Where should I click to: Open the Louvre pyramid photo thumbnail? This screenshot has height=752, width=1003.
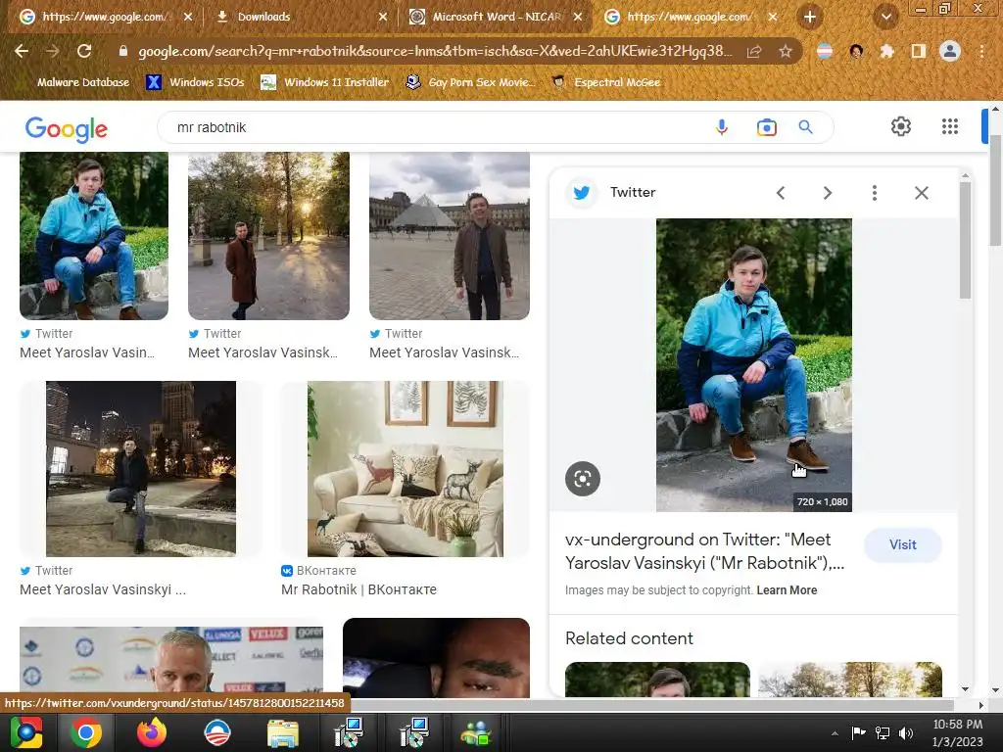coord(450,235)
